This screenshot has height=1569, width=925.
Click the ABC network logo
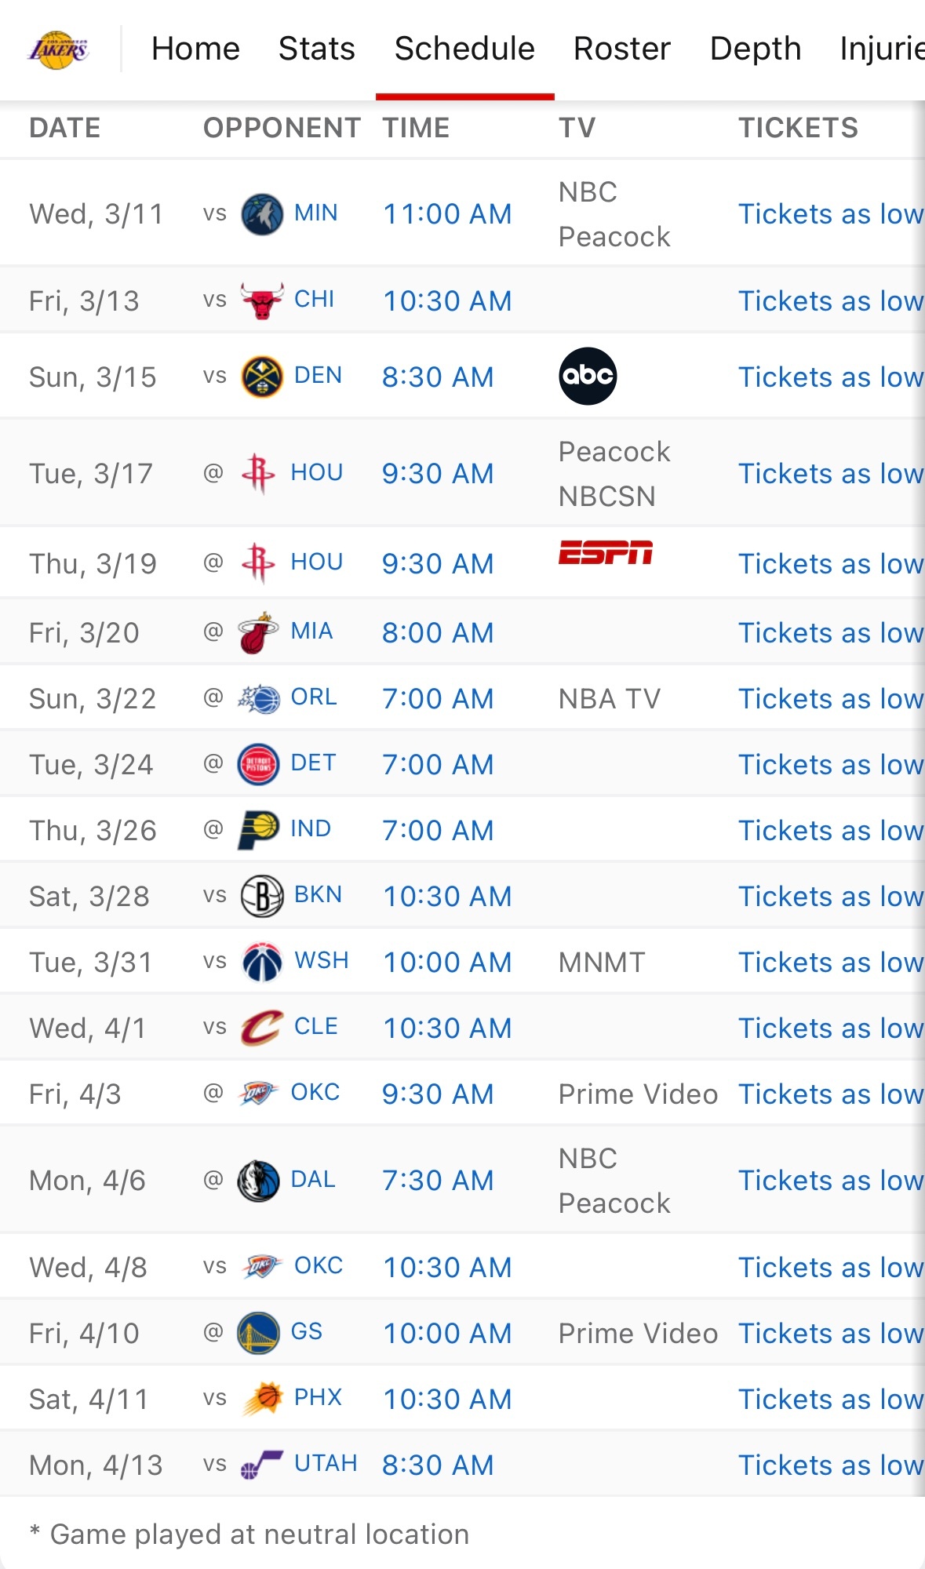coord(588,377)
